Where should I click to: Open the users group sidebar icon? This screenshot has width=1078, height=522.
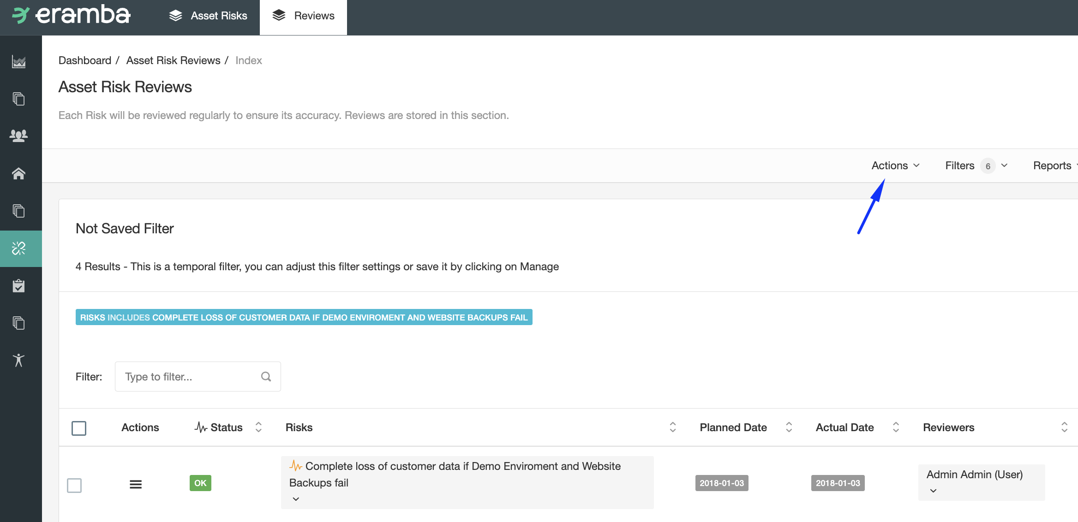[18, 136]
